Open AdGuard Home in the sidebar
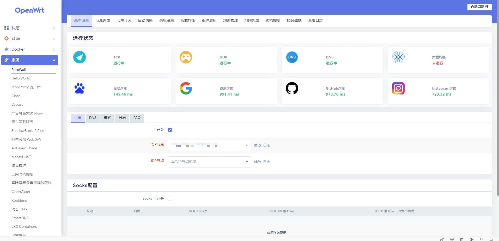 tap(24, 148)
